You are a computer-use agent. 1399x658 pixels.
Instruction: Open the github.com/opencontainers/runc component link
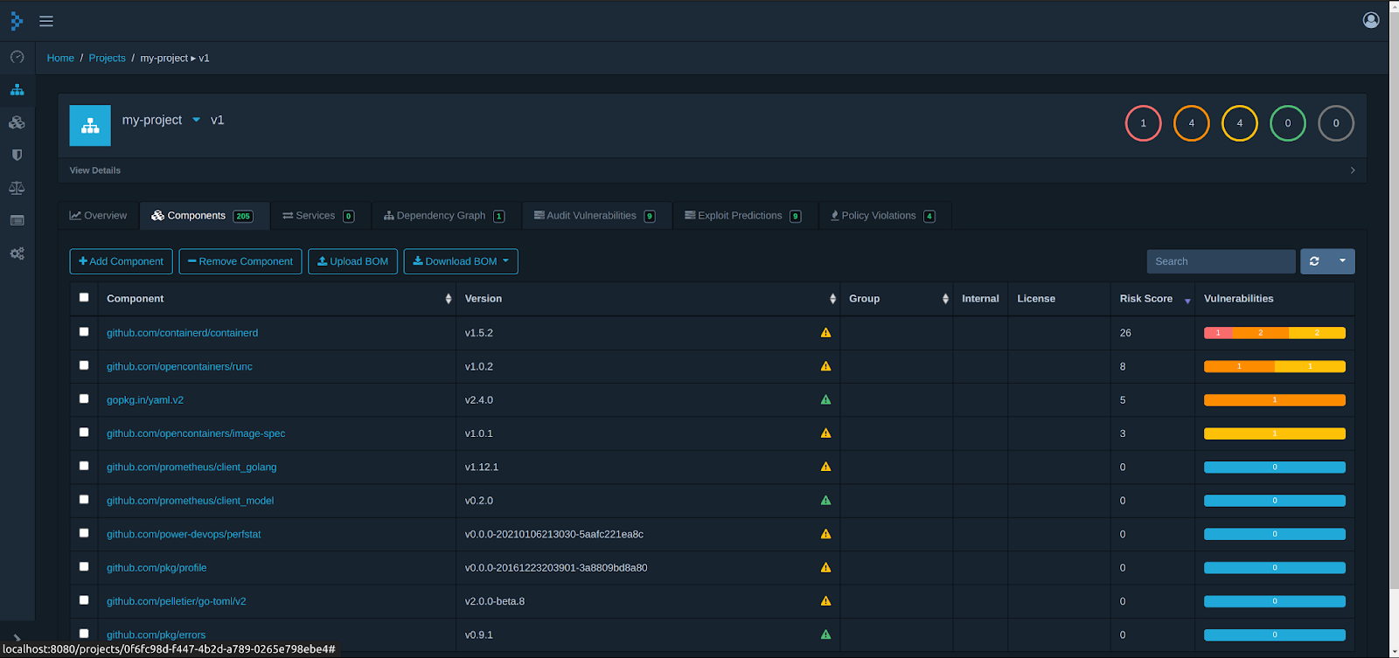click(179, 367)
